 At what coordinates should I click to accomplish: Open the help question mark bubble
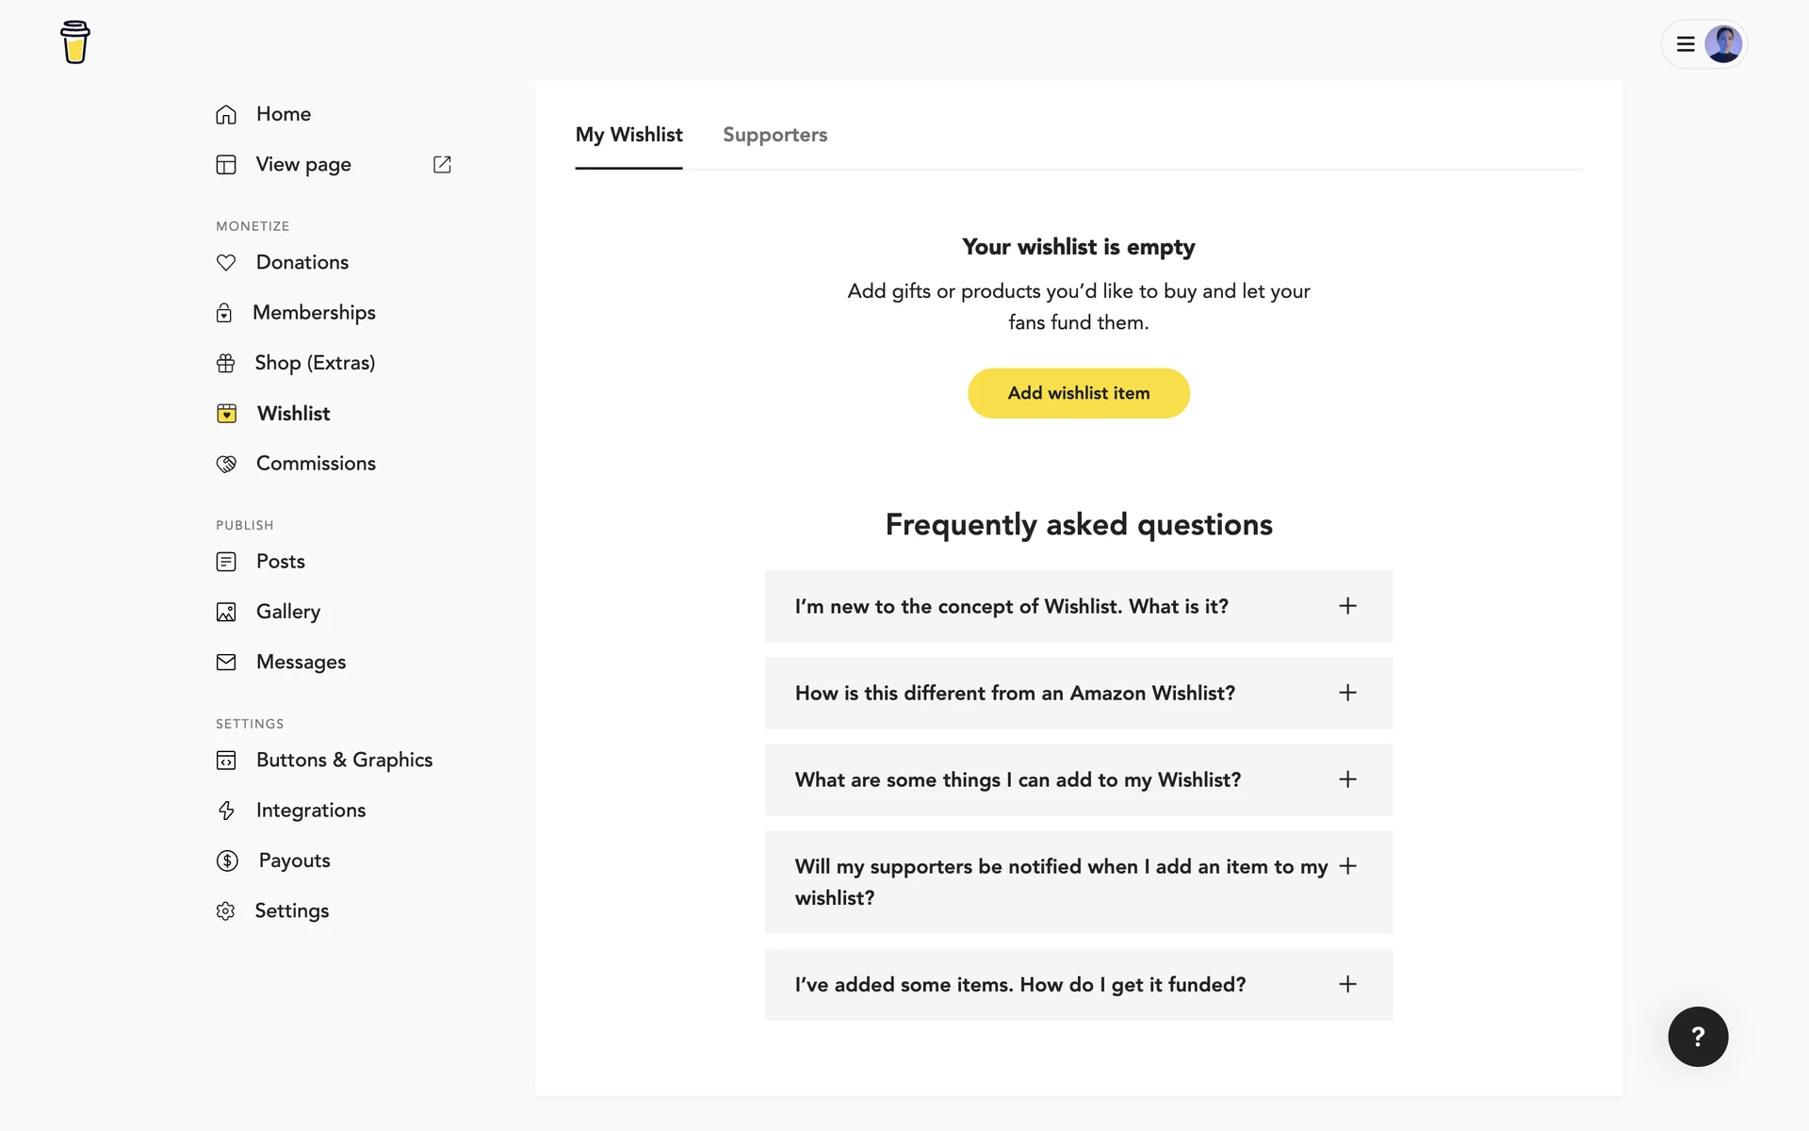(1698, 1037)
